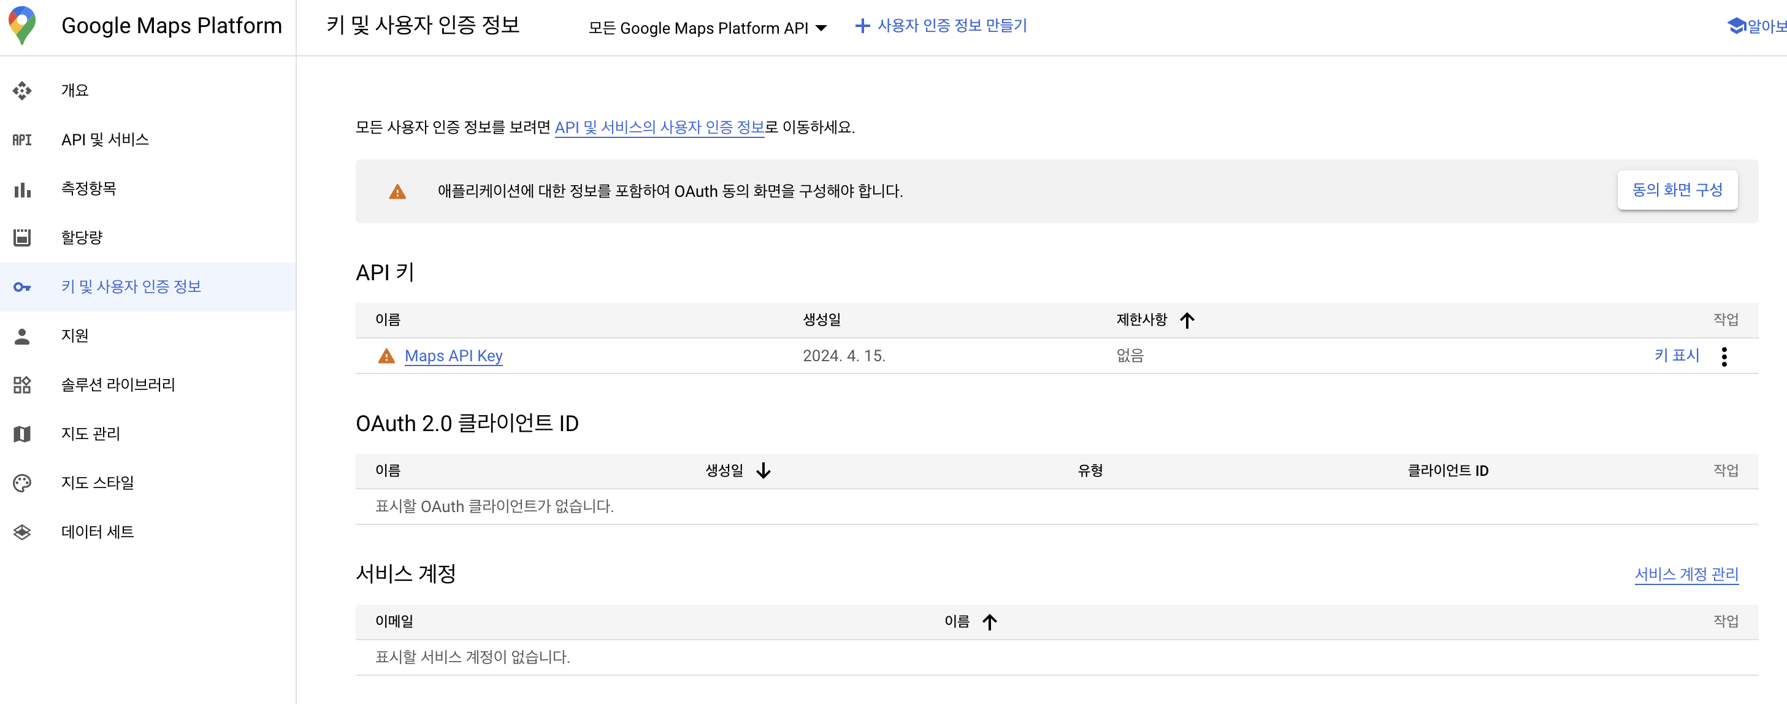The image size is (1787, 704).
Task: Click 동의 화면 구성 button
Action: tap(1677, 190)
